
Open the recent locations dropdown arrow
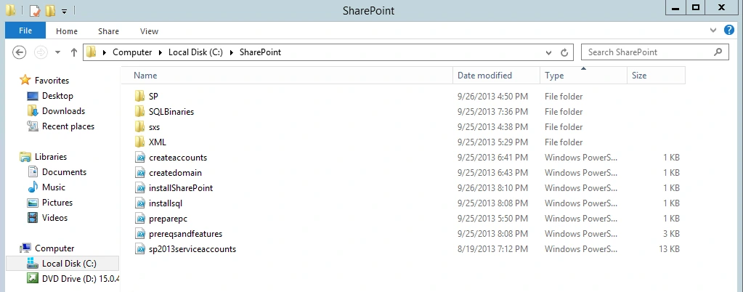[58, 52]
